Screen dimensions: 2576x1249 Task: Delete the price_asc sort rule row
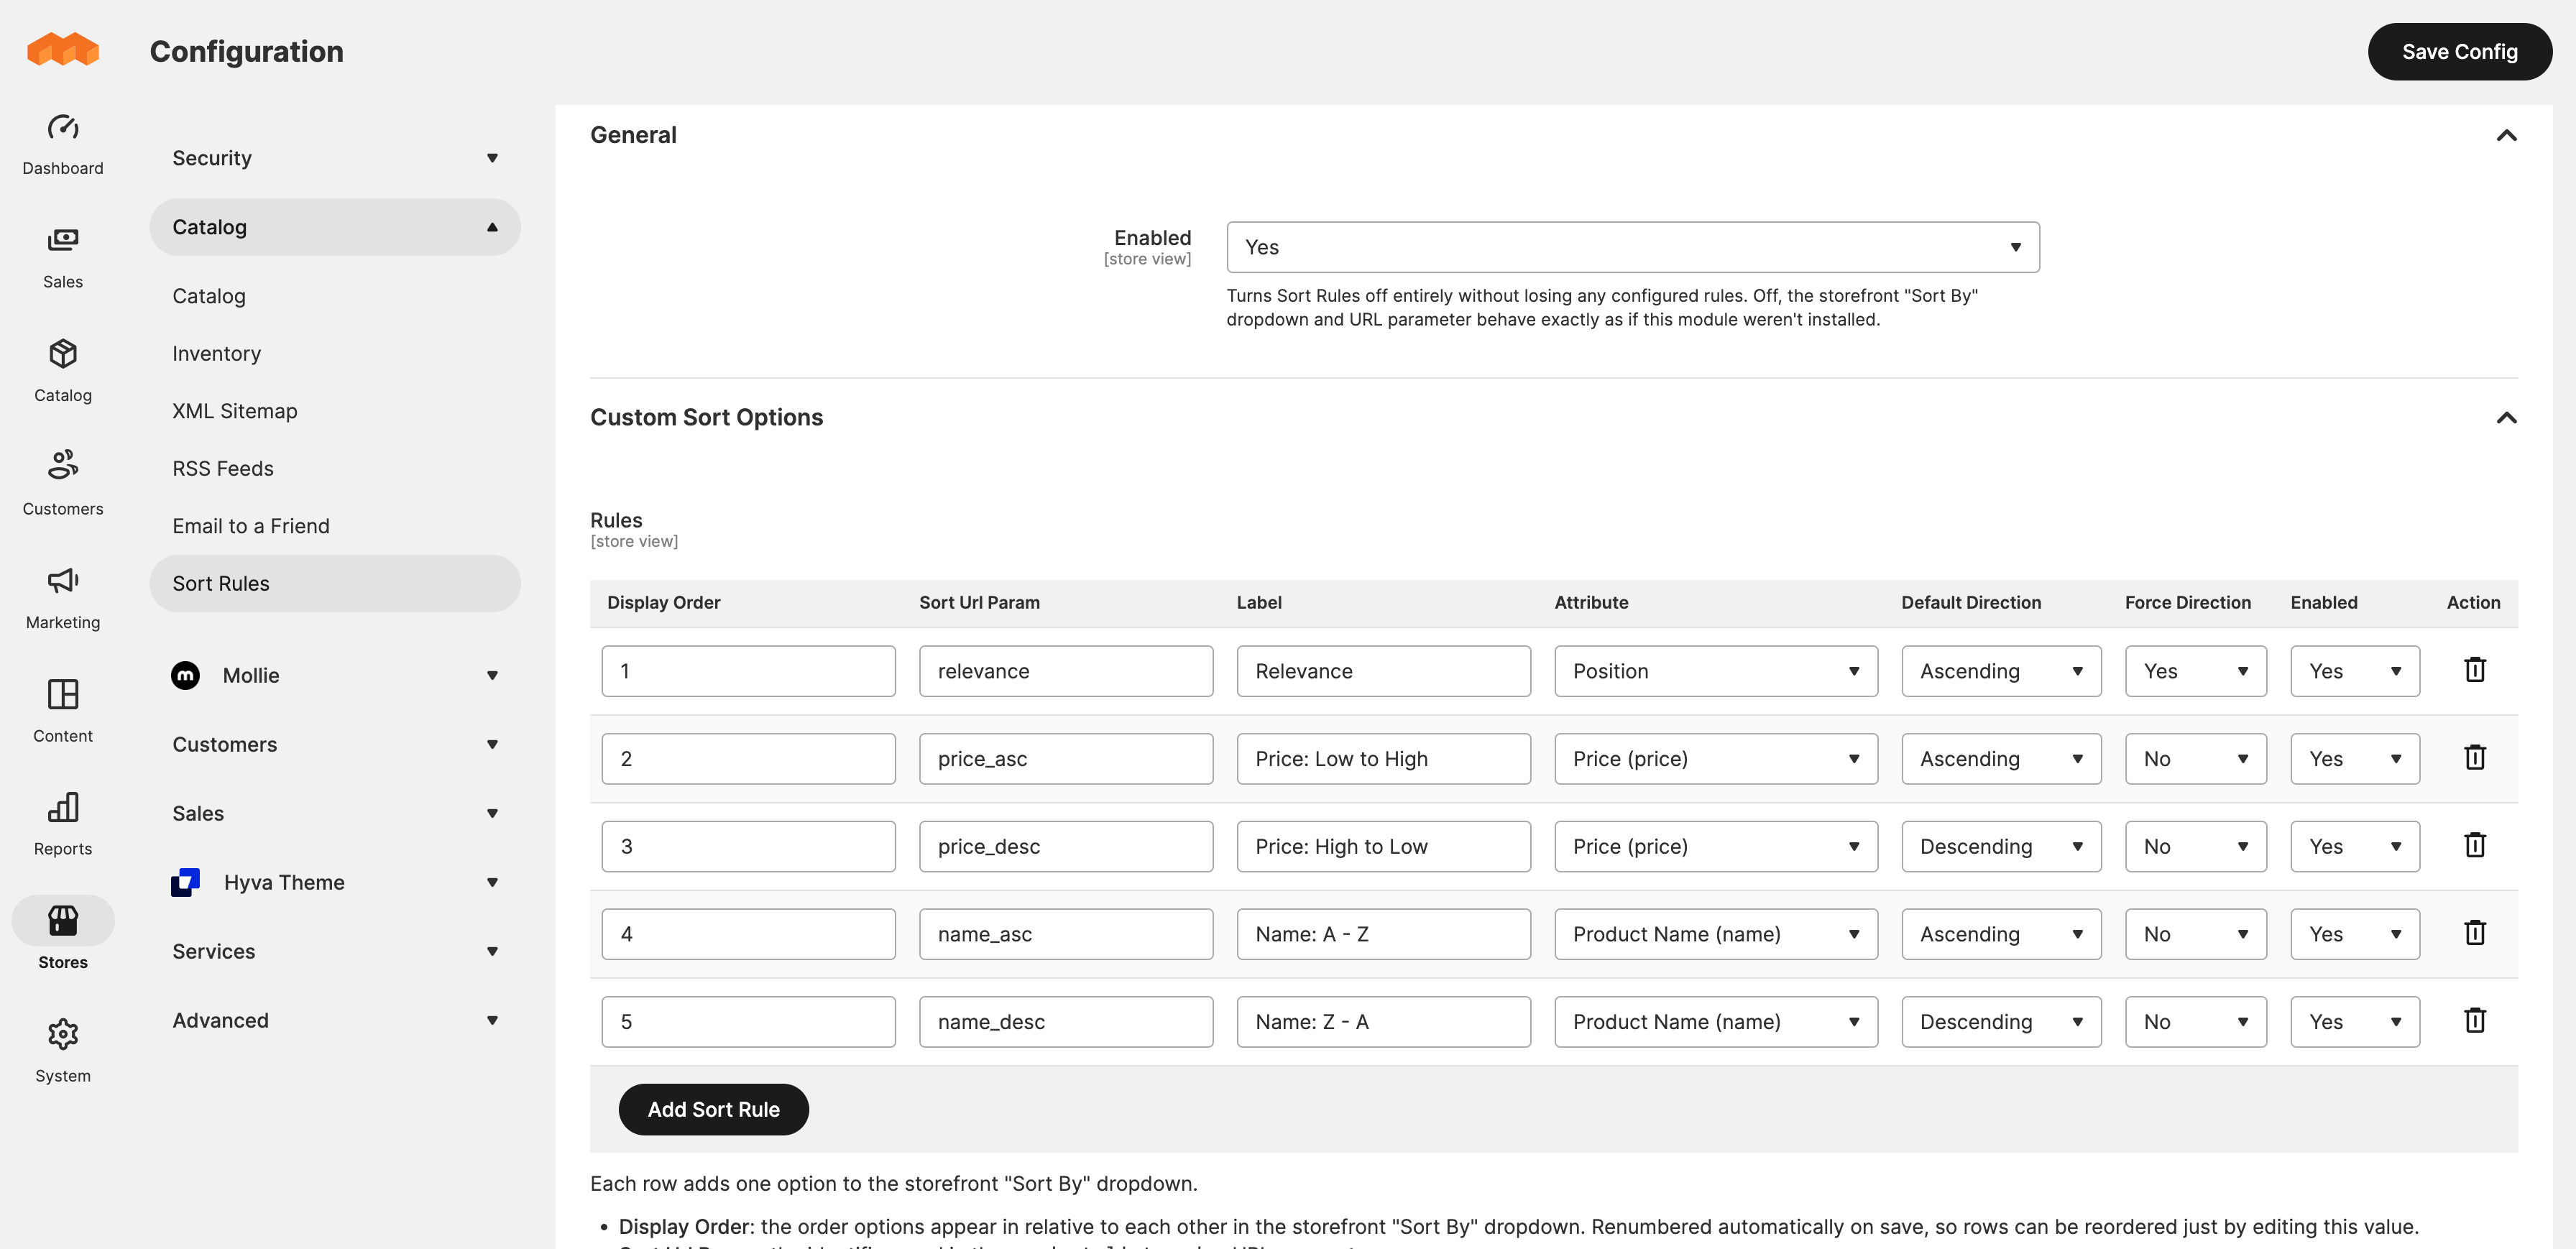pos(2474,757)
